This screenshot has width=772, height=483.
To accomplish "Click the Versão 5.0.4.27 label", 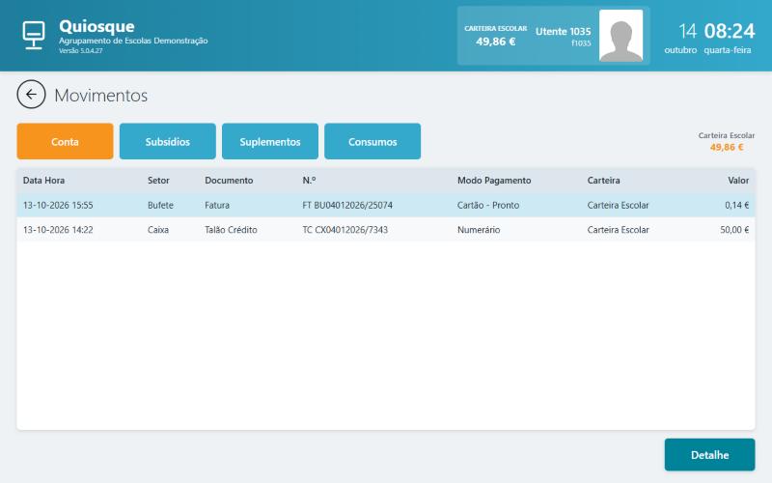I will pos(81,51).
